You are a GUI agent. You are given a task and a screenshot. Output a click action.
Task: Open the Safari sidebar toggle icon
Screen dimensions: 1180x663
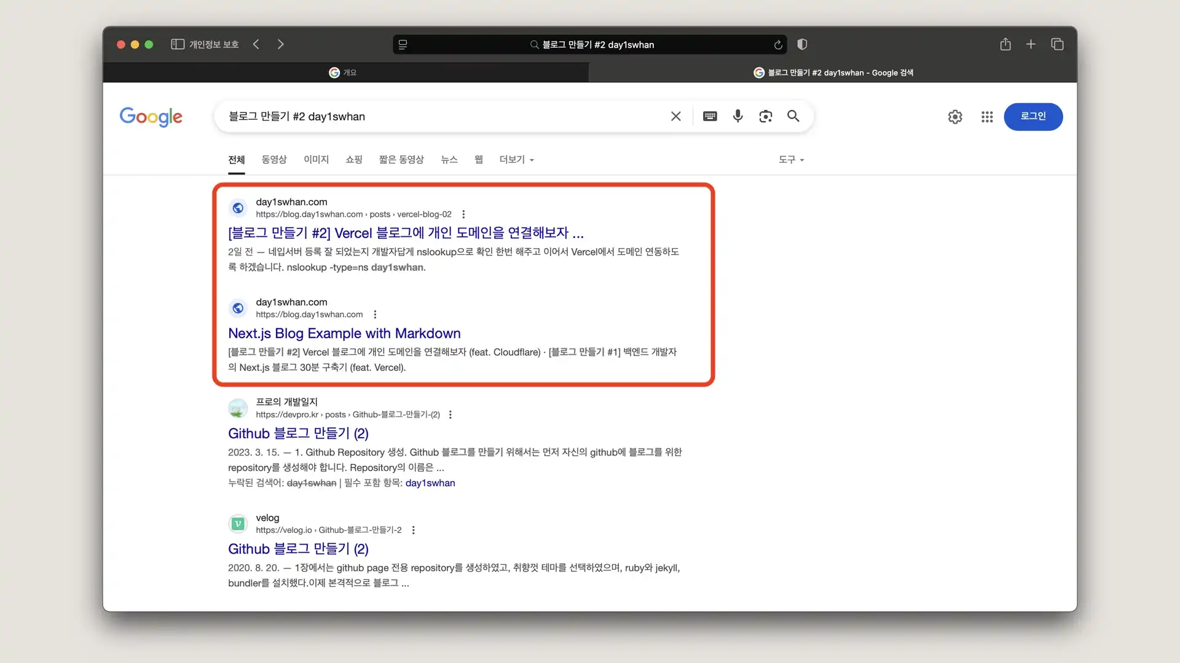click(x=178, y=44)
